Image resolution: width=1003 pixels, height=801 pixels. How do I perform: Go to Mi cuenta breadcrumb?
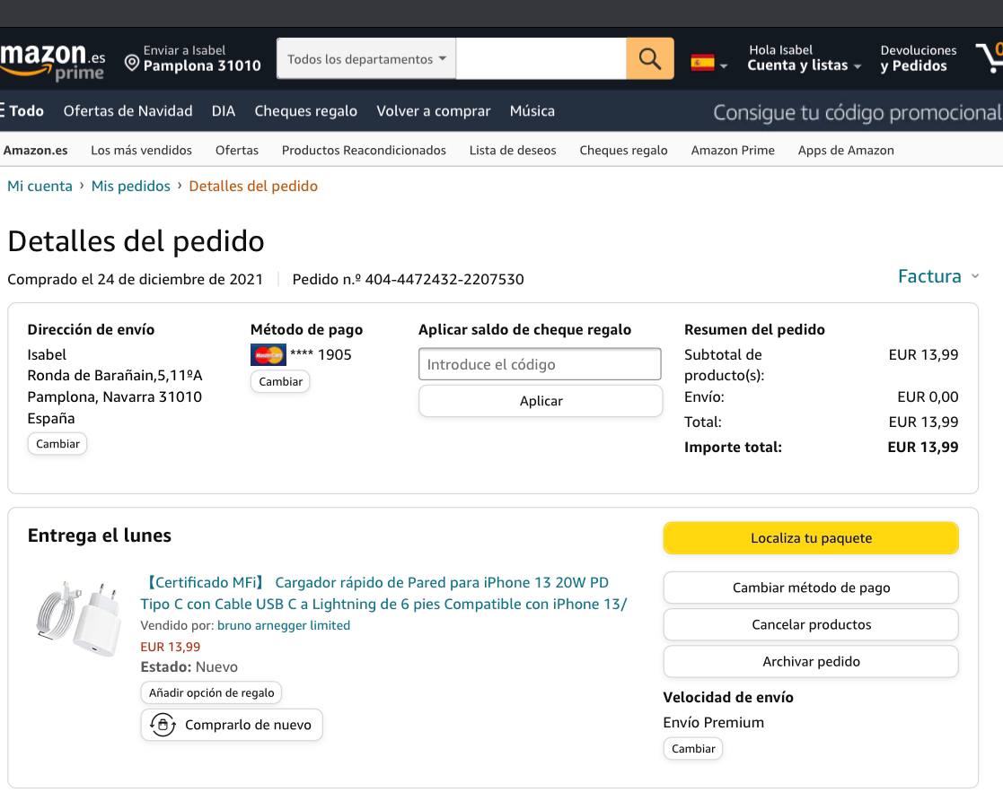(40, 186)
